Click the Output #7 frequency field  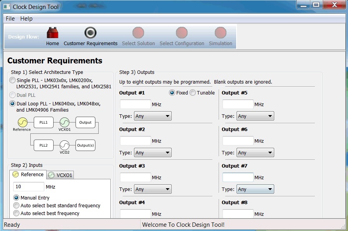point(238,177)
